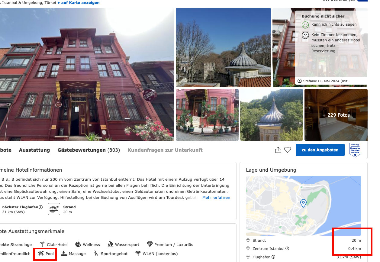Open the + 229 Fotos thumbnail
The image size is (380, 262).
click(x=336, y=115)
